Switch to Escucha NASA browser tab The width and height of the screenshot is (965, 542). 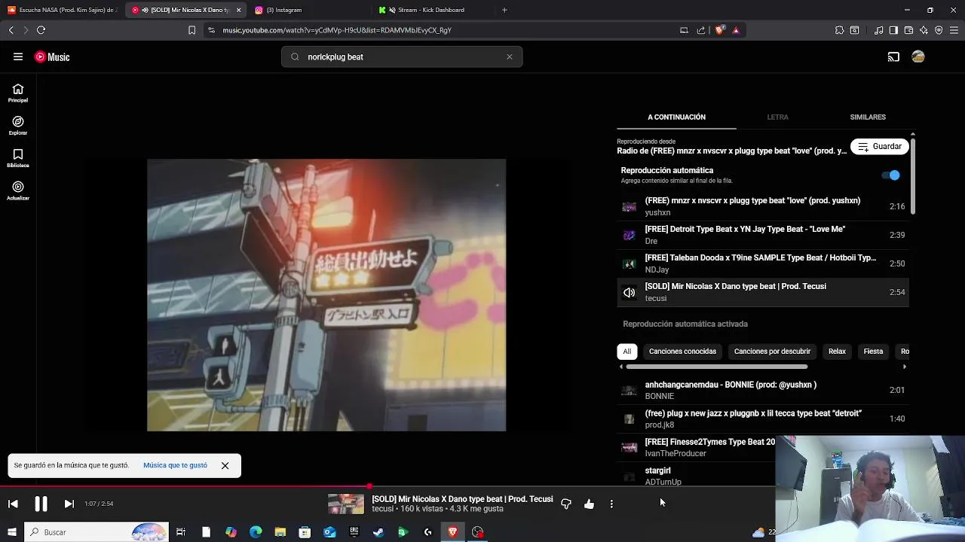[x=62, y=10]
